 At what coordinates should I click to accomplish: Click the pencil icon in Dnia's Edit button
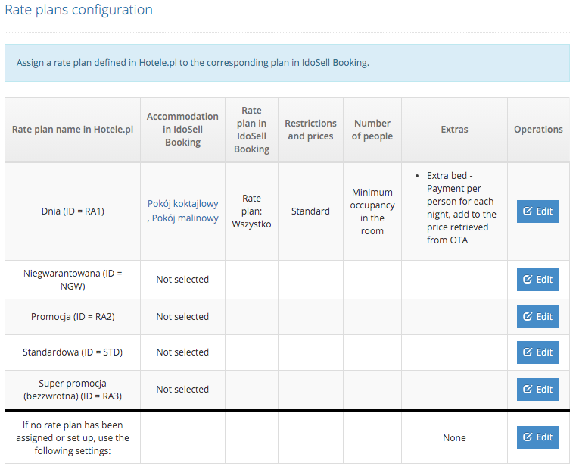click(528, 211)
